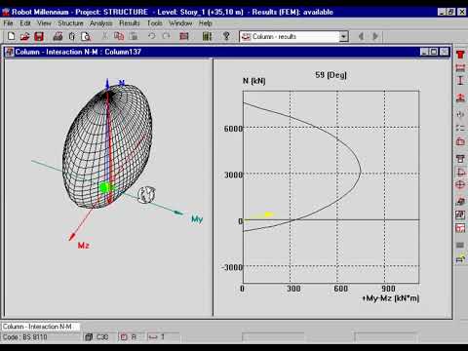The width and height of the screenshot is (468, 351).
Task: Click the Save floppy disk icon
Action: tap(39, 36)
